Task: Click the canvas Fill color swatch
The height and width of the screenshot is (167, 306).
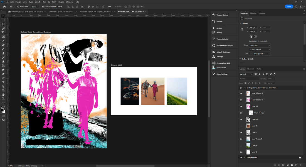Action: click(x=251, y=54)
